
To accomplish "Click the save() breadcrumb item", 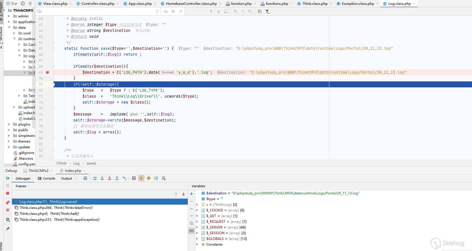I will pos(91,163).
